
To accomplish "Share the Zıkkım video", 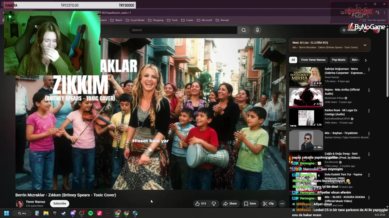I will tap(230, 203).
